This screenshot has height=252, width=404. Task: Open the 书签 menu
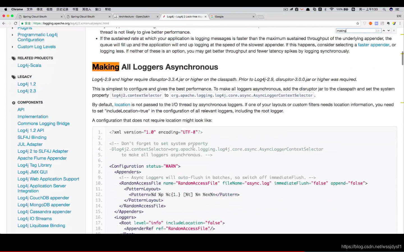[x=75, y=9]
